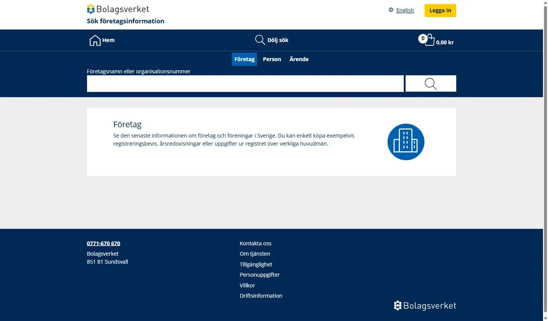Click the cart total 0,00 kr

[445, 42]
